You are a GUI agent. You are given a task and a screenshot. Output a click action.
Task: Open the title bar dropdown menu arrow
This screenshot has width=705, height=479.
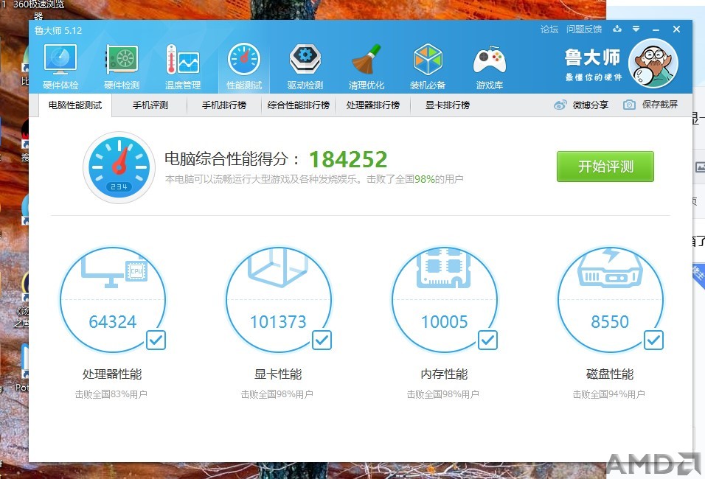[636, 29]
